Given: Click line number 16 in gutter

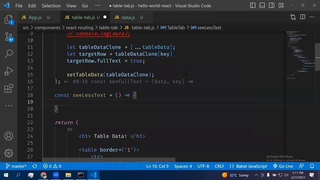Looking at the screenshot, I should pyautogui.click(x=30, y=81).
